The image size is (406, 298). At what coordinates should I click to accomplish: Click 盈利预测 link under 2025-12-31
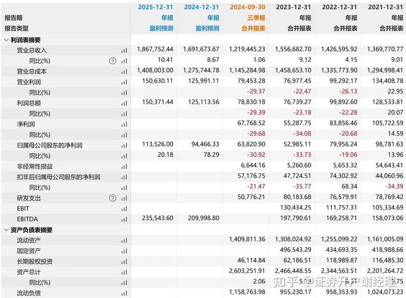pyautogui.click(x=161, y=29)
